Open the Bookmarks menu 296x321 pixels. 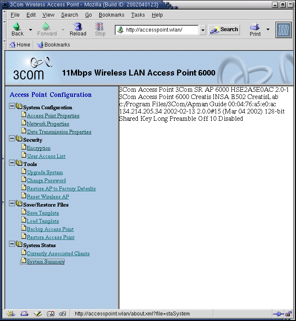point(111,15)
